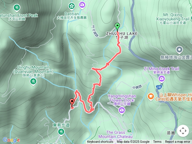Select the Datunshan Front Peak hiking icon
This screenshot has height=144, width=192.
tap(17, 8)
